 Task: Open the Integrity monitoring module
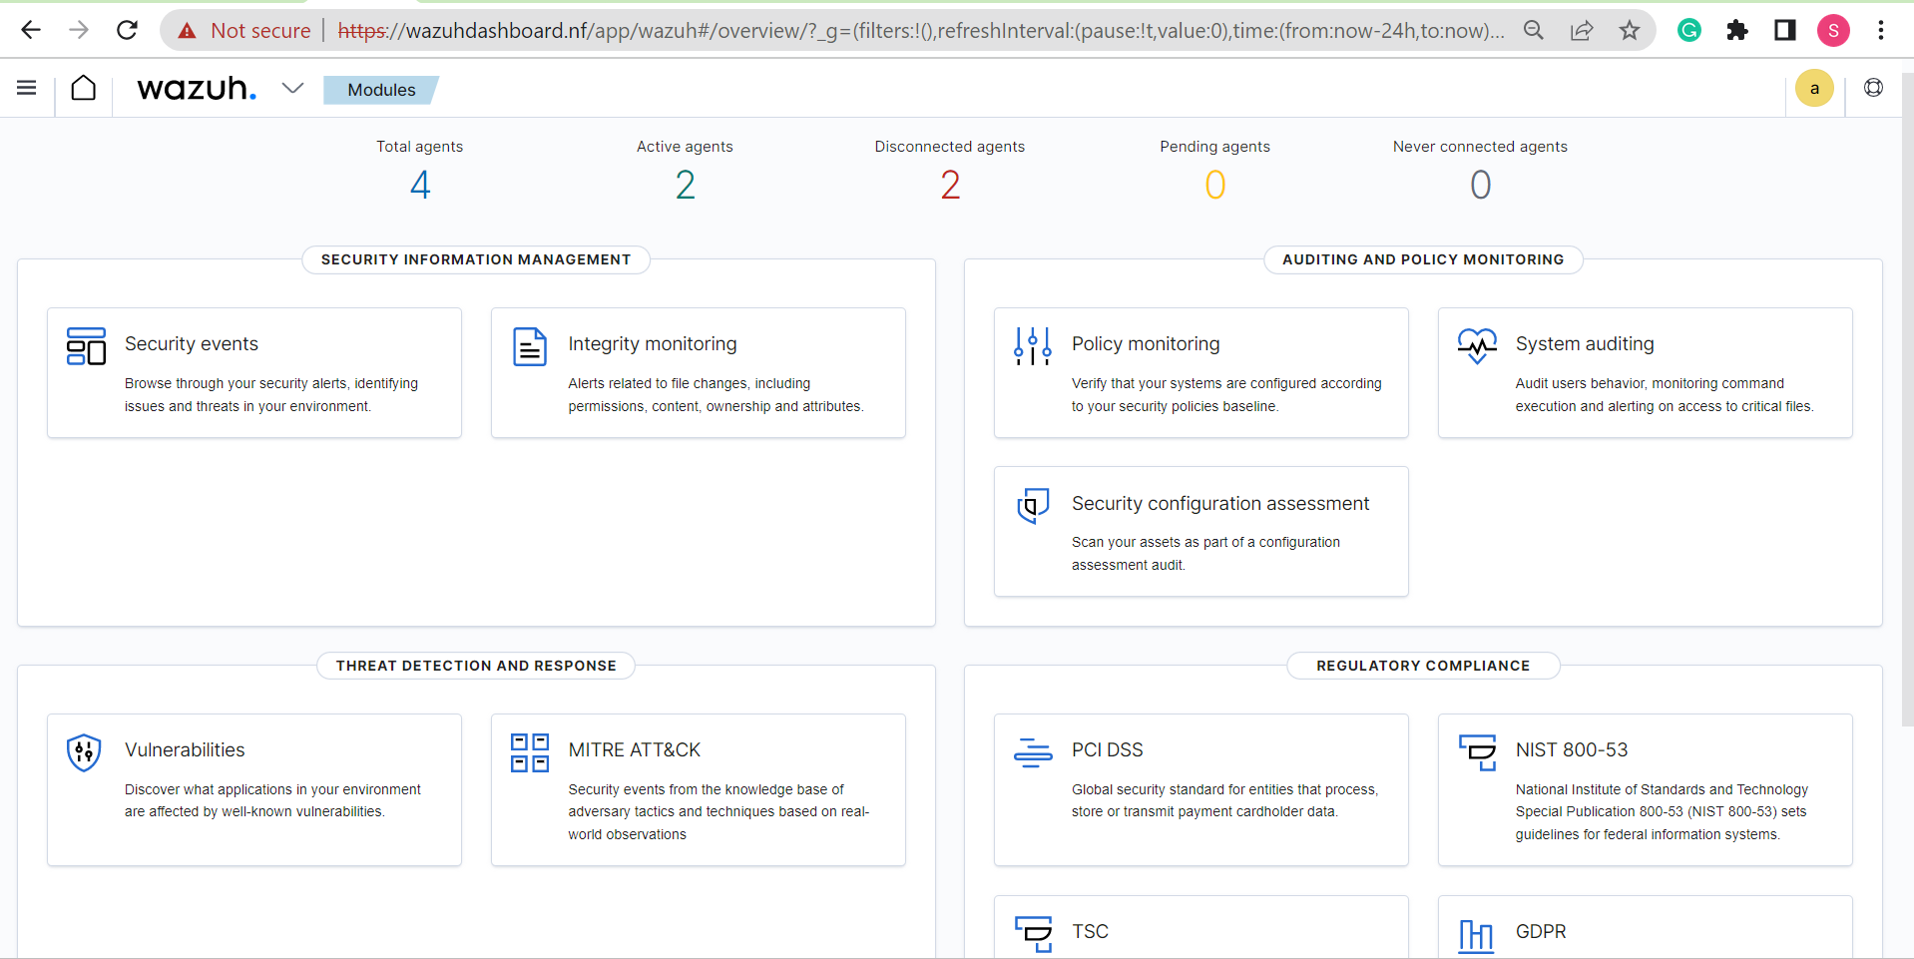pos(699,372)
